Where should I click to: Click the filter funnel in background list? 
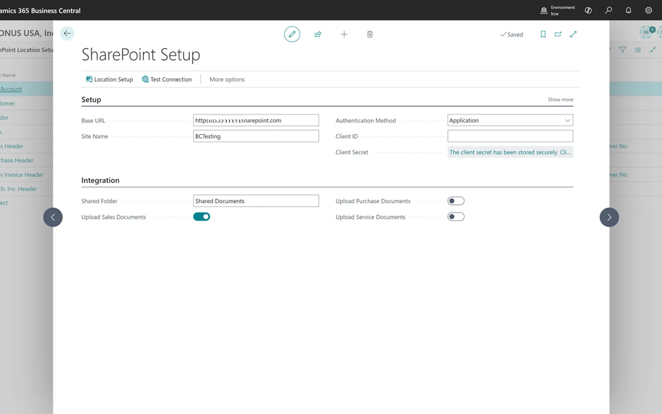coord(623,50)
